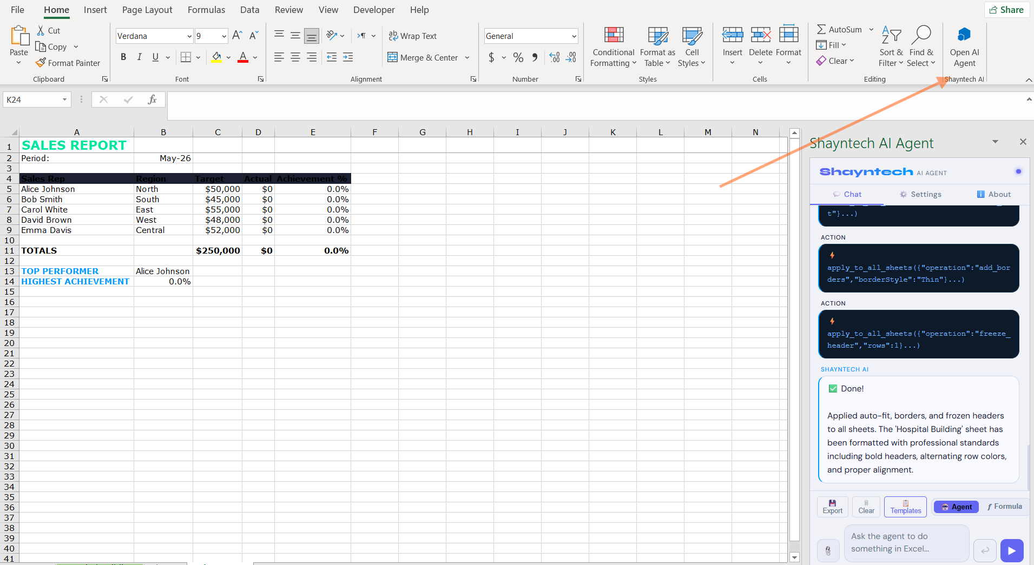
Task: Open the Settings tab in Shayntech panel
Action: [920, 194]
